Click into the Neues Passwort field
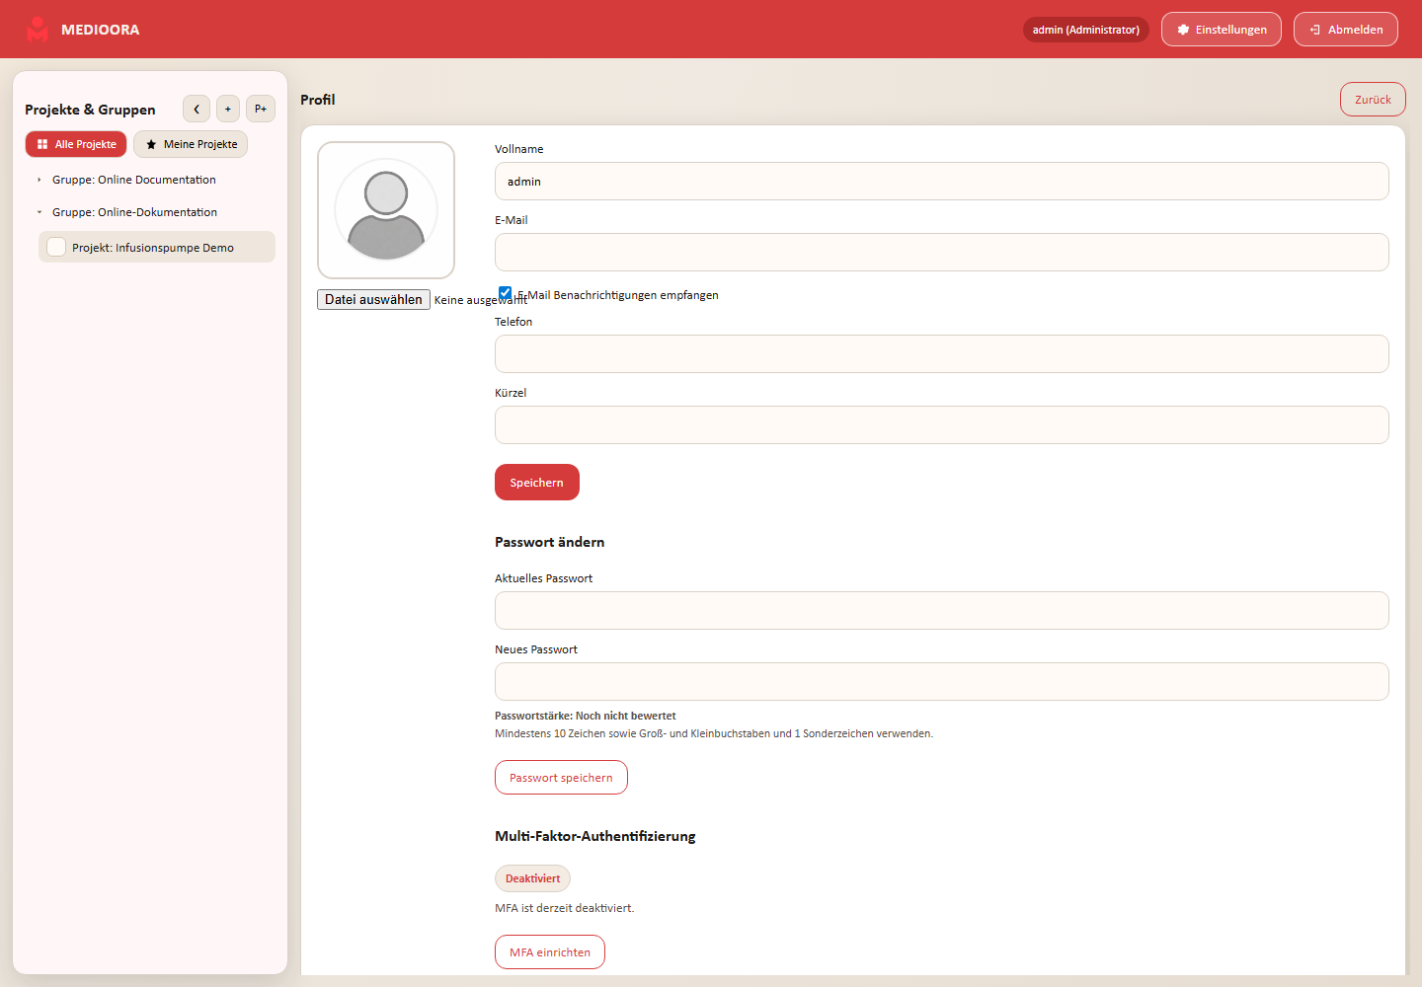 pos(942,682)
